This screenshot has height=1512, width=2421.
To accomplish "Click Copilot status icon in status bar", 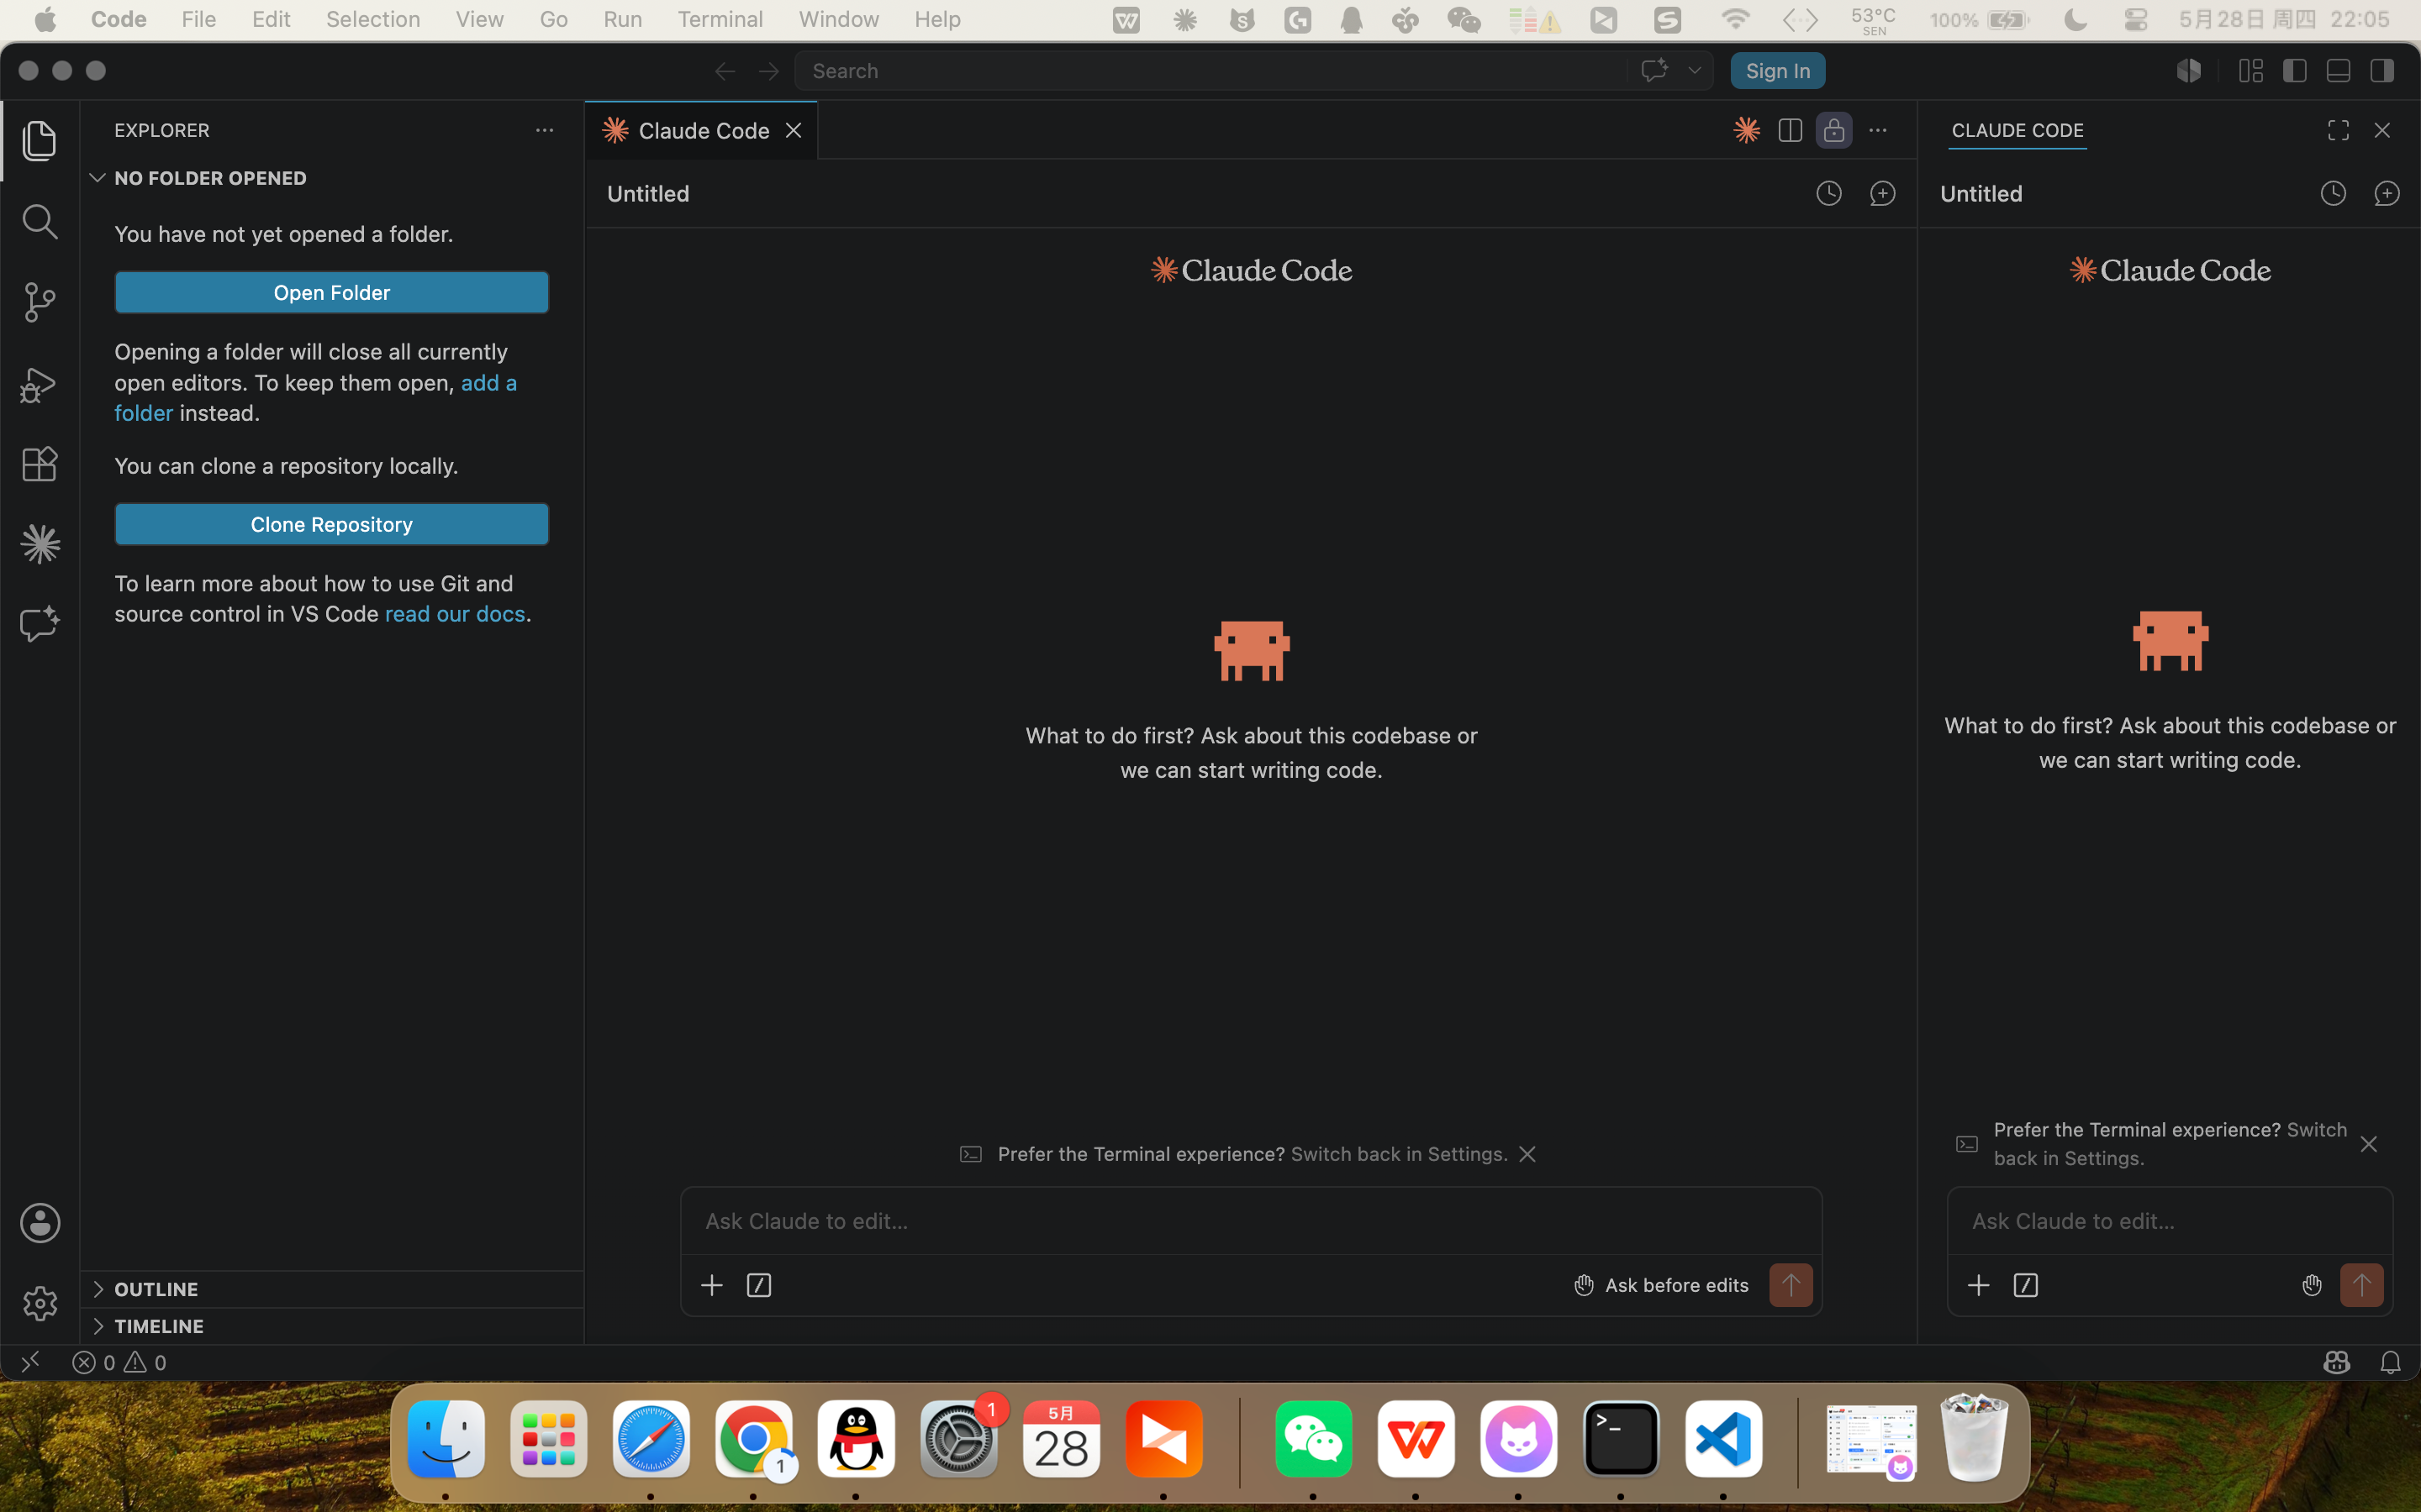I will pos(2336,1362).
